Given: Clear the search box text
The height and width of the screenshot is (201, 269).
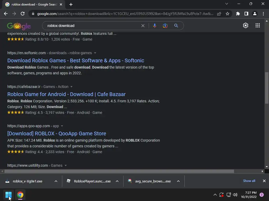Looking at the screenshot, I should point(143,26).
